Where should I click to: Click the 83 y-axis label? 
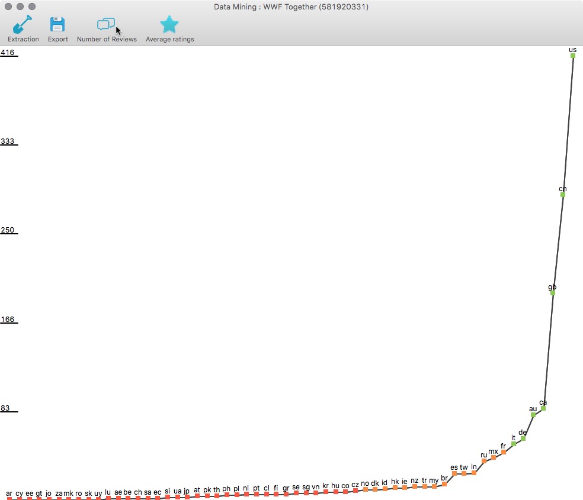coord(5,408)
